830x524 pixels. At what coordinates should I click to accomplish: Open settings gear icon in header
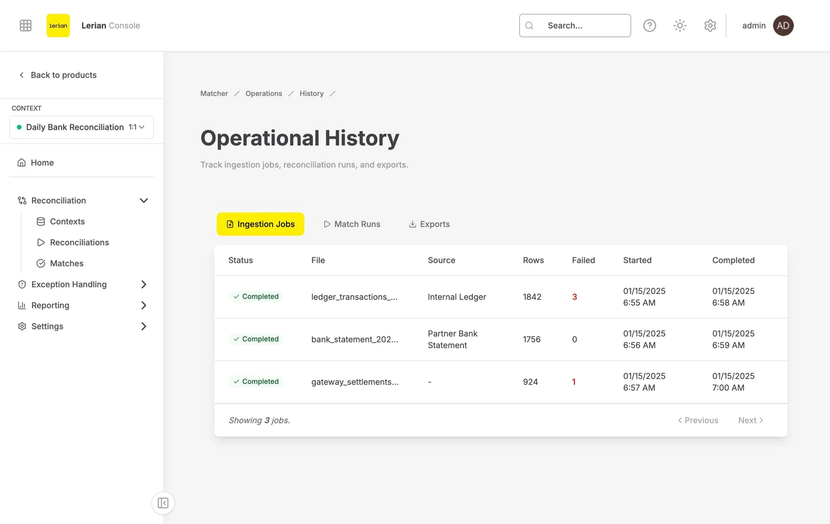click(710, 26)
